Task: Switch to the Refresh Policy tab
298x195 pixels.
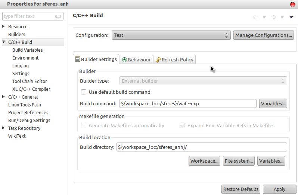Action: (174, 60)
